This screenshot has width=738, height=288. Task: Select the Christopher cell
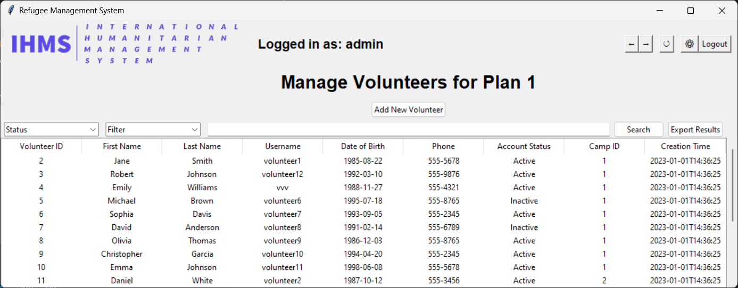122,254
